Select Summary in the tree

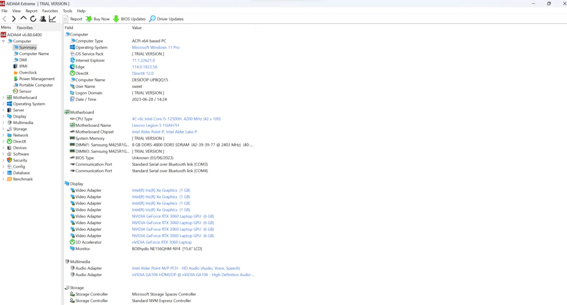(27, 48)
